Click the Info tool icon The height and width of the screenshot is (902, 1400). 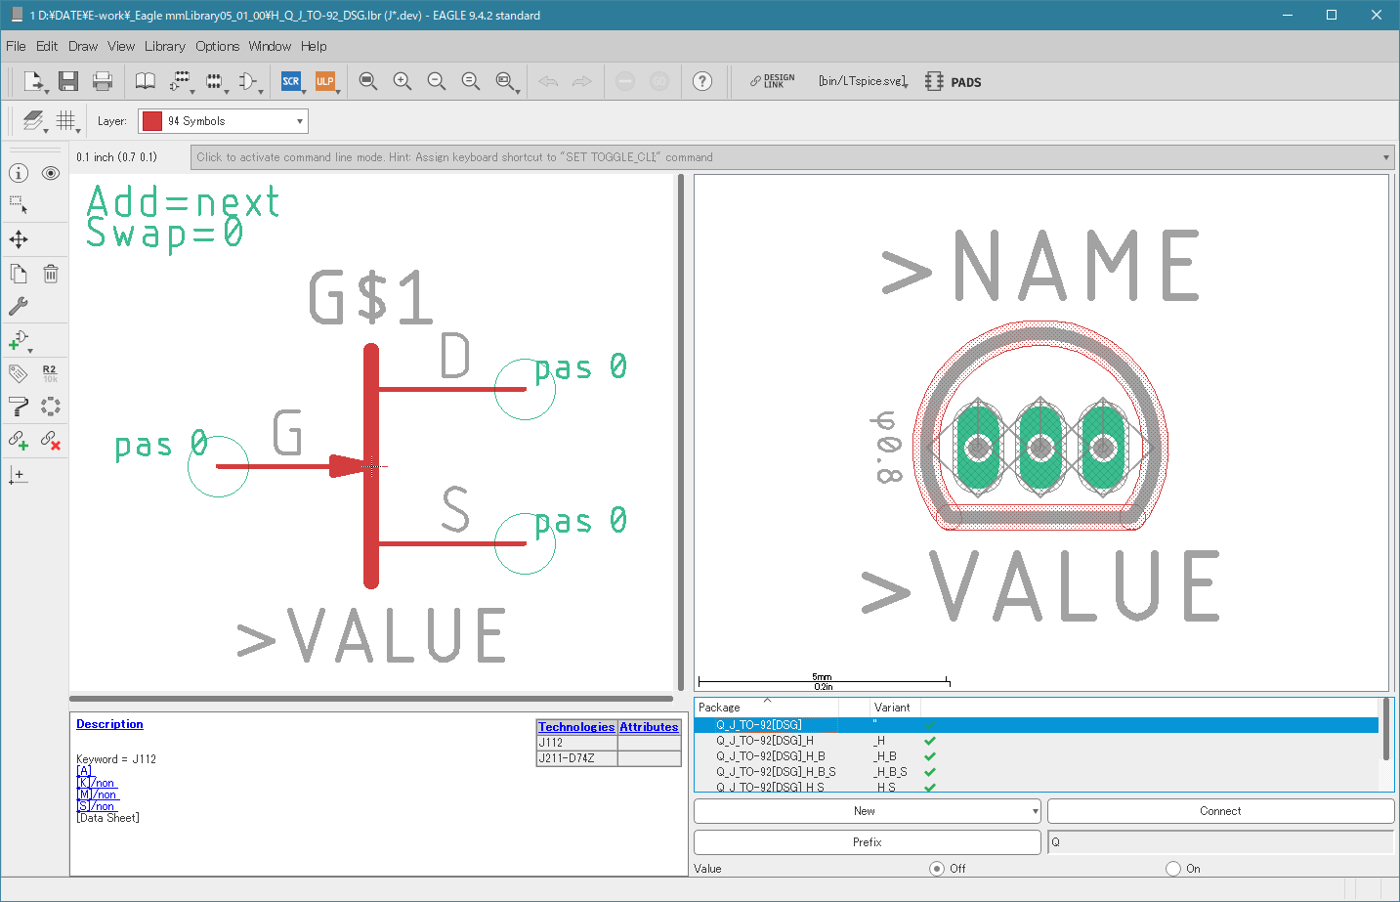coord(19,173)
